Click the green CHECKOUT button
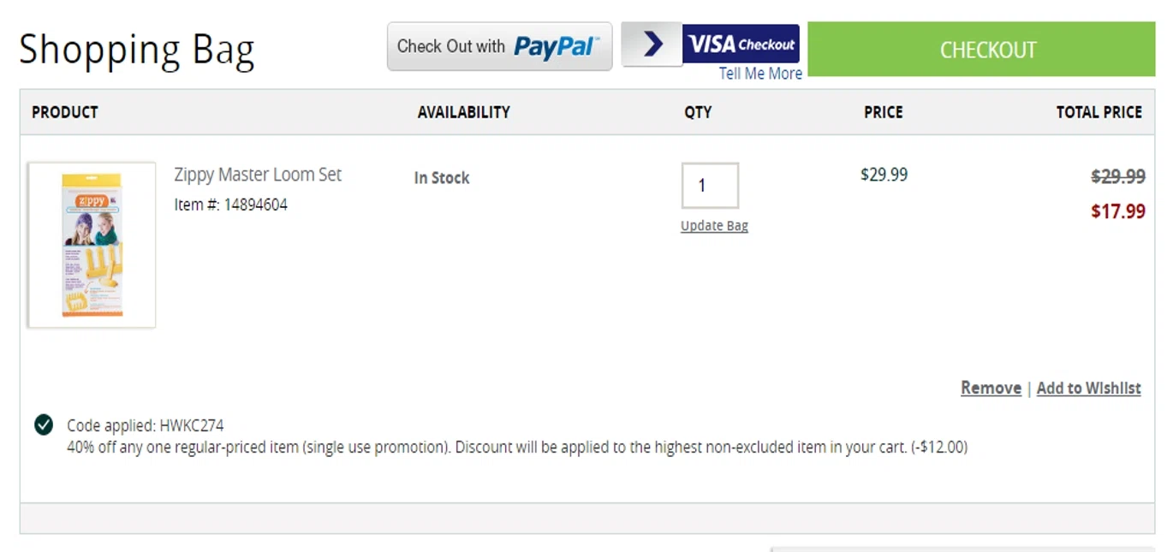 click(x=981, y=50)
